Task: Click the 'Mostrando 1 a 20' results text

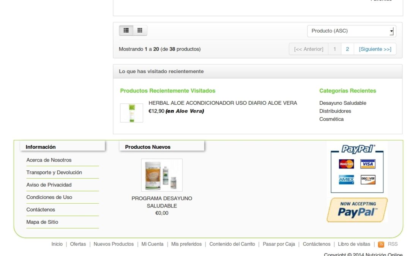Action: [x=159, y=49]
